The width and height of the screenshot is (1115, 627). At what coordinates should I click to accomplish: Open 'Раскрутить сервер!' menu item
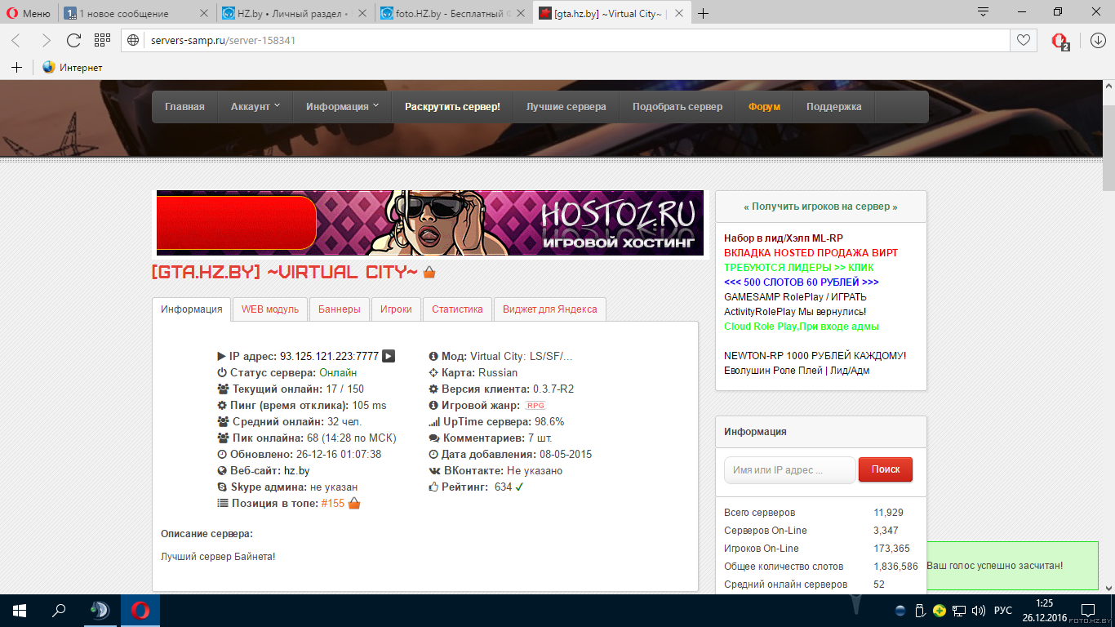(452, 107)
